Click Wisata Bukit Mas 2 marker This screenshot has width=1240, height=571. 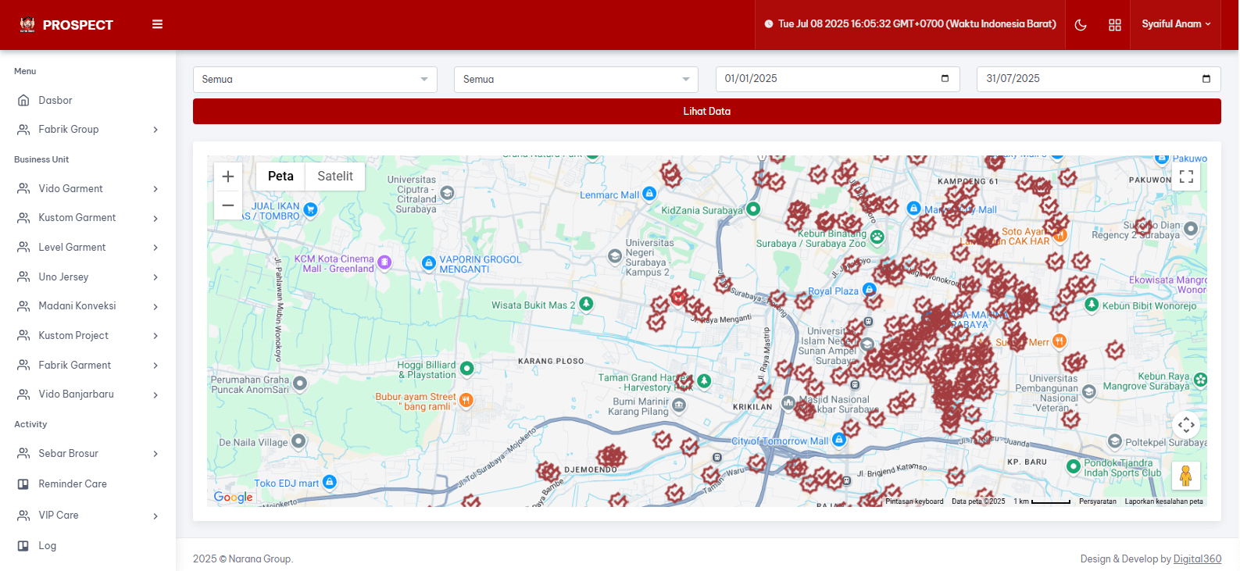(586, 304)
